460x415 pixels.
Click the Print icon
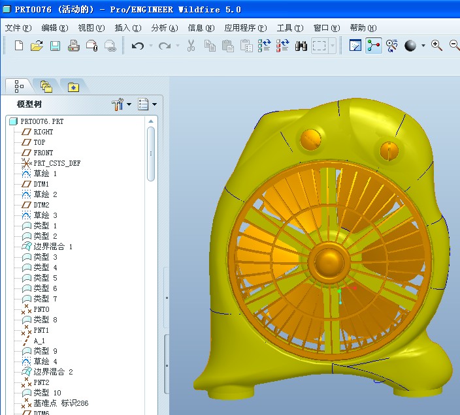73,46
